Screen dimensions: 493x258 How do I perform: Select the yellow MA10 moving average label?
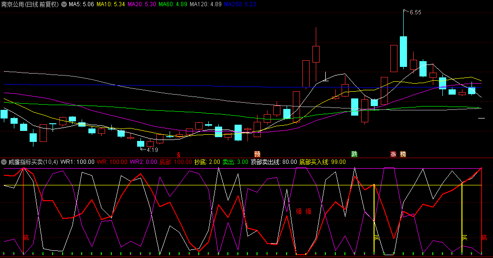click(x=111, y=4)
